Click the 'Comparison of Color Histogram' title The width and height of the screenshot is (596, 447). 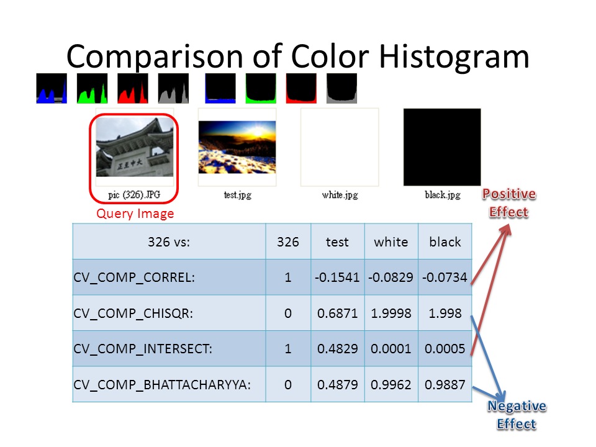[297, 56]
